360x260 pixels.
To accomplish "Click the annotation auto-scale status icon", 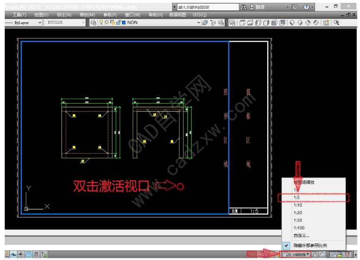I will (x=322, y=254).
